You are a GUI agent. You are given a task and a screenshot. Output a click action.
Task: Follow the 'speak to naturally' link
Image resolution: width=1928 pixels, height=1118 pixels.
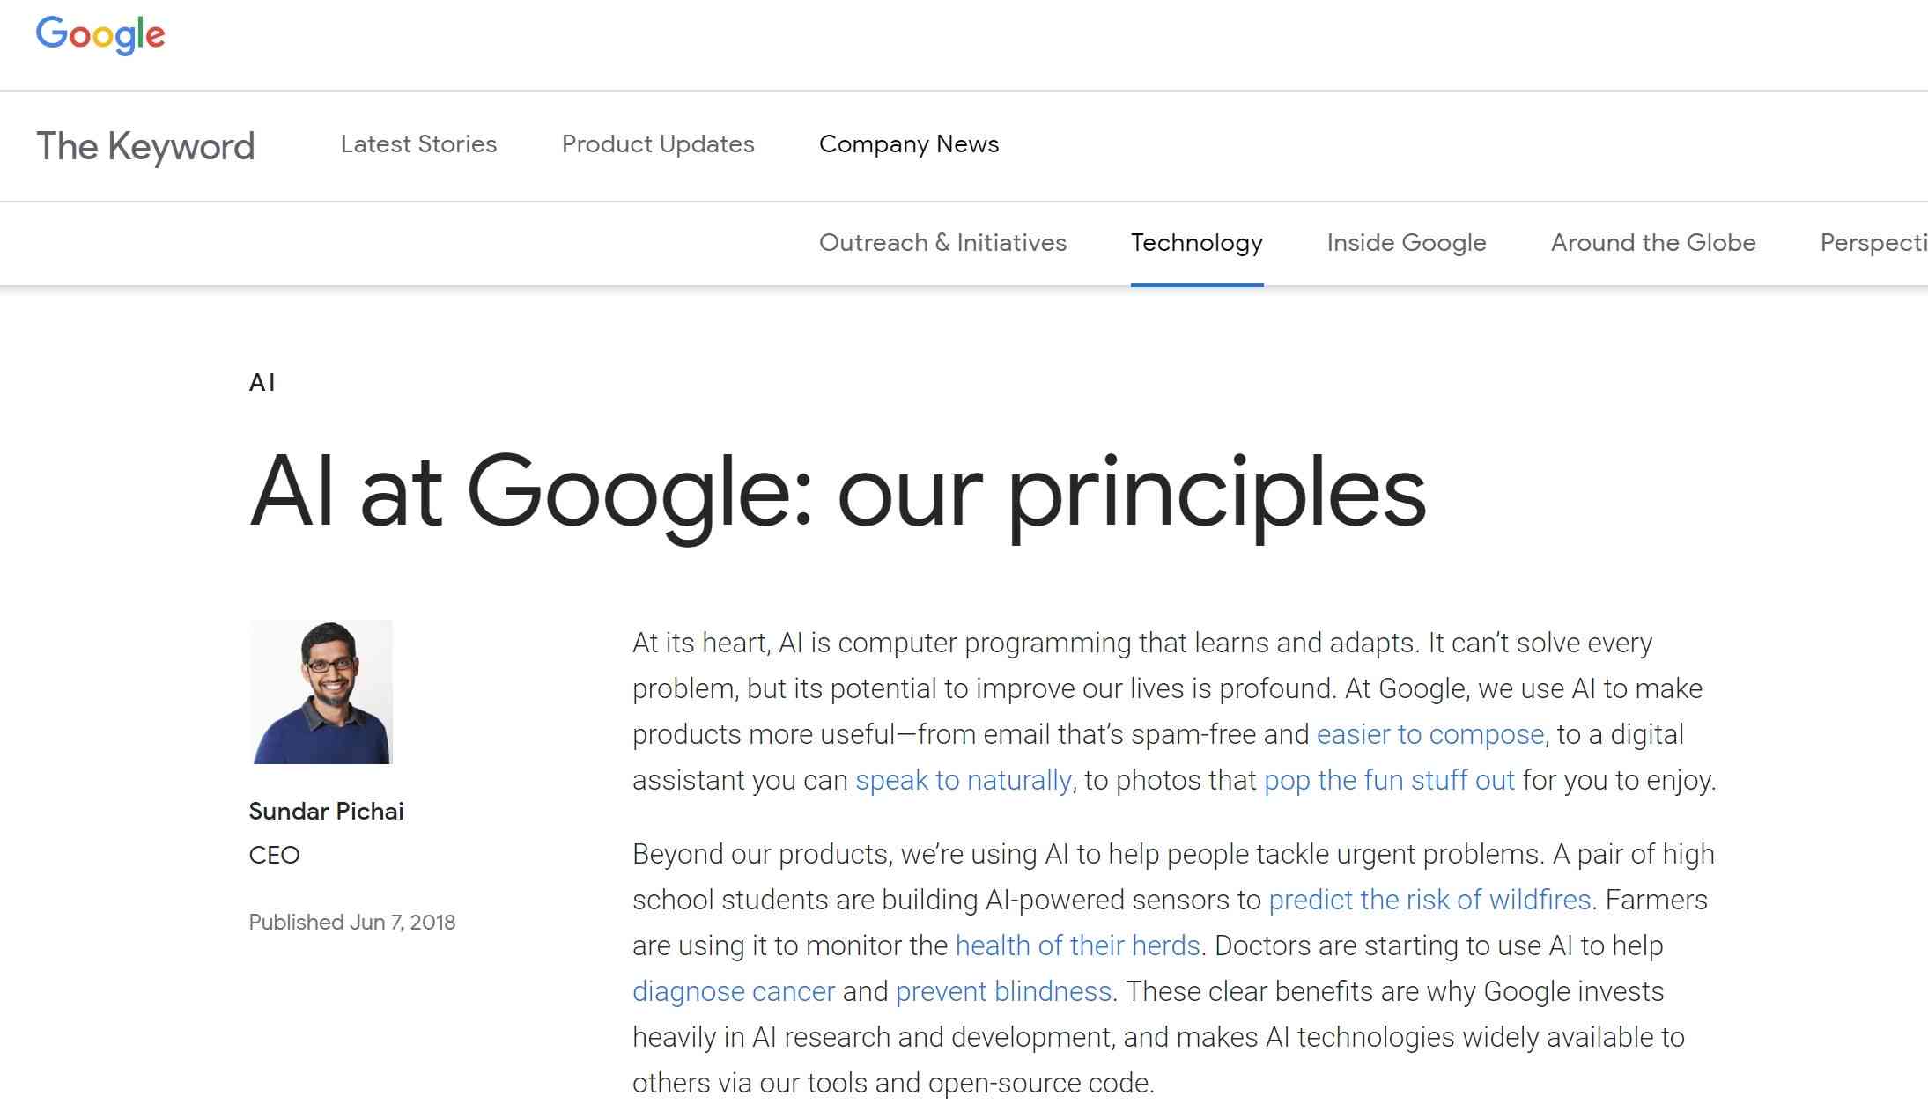coord(964,781)
